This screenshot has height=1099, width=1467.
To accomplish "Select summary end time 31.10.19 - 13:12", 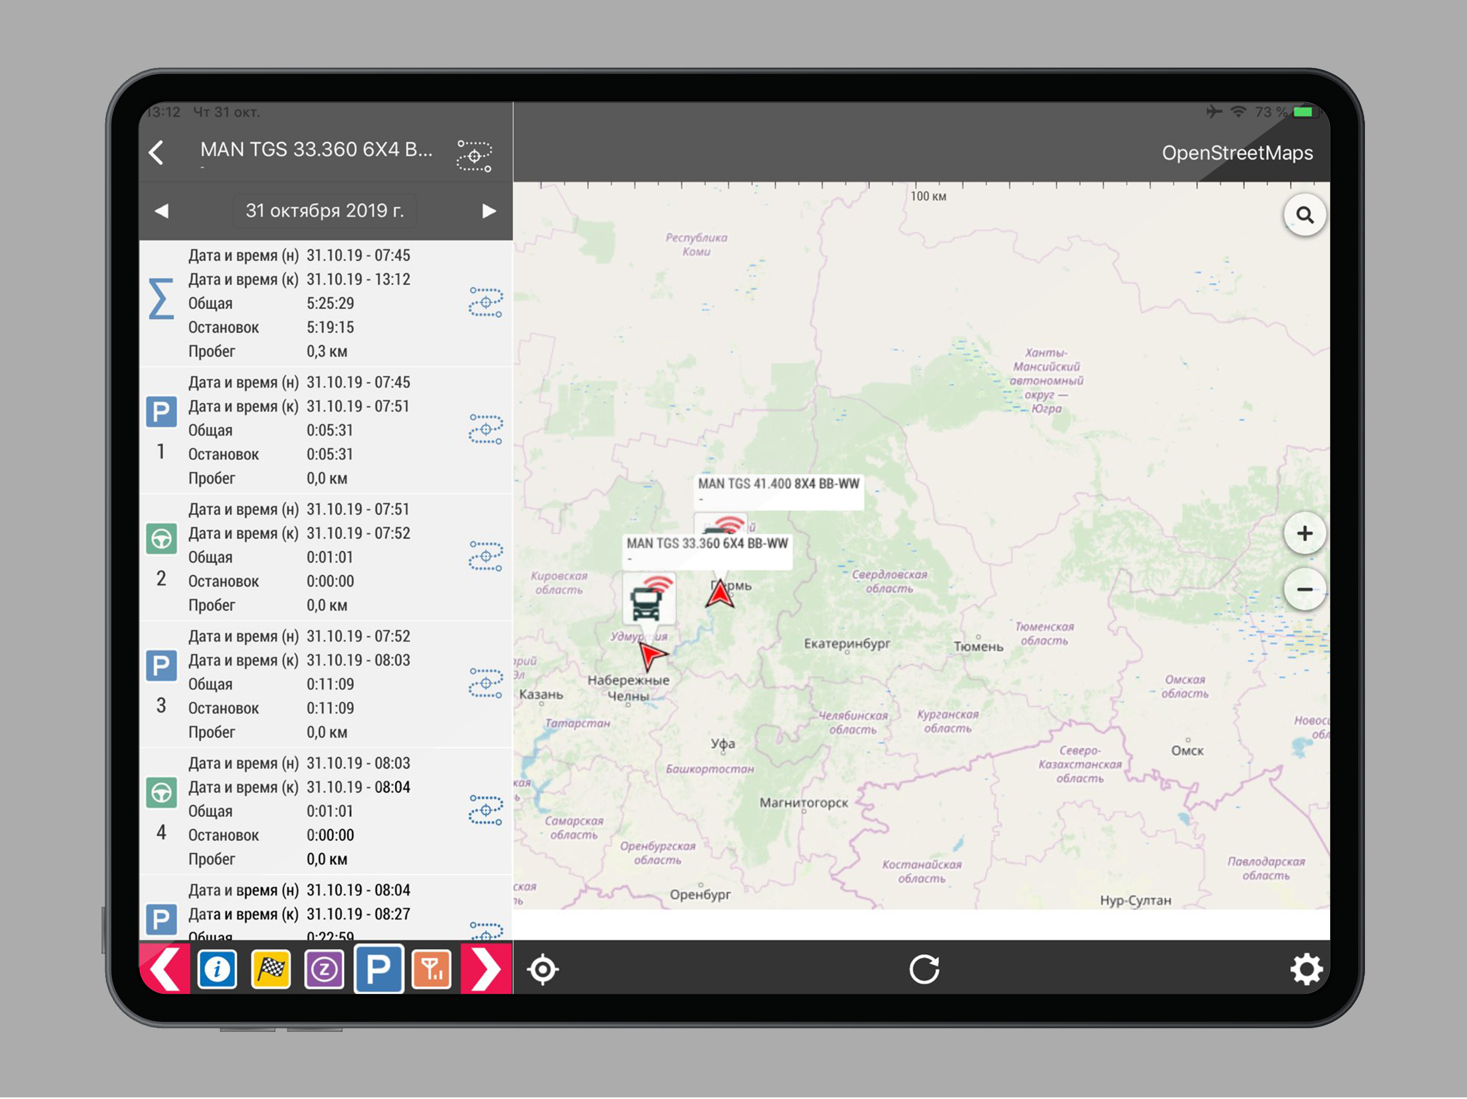I will [x=358, y=279].
